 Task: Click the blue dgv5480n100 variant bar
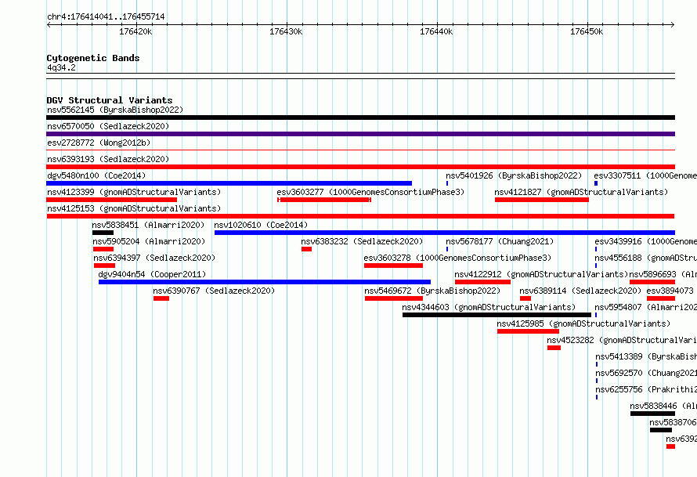tap(229, 183)
